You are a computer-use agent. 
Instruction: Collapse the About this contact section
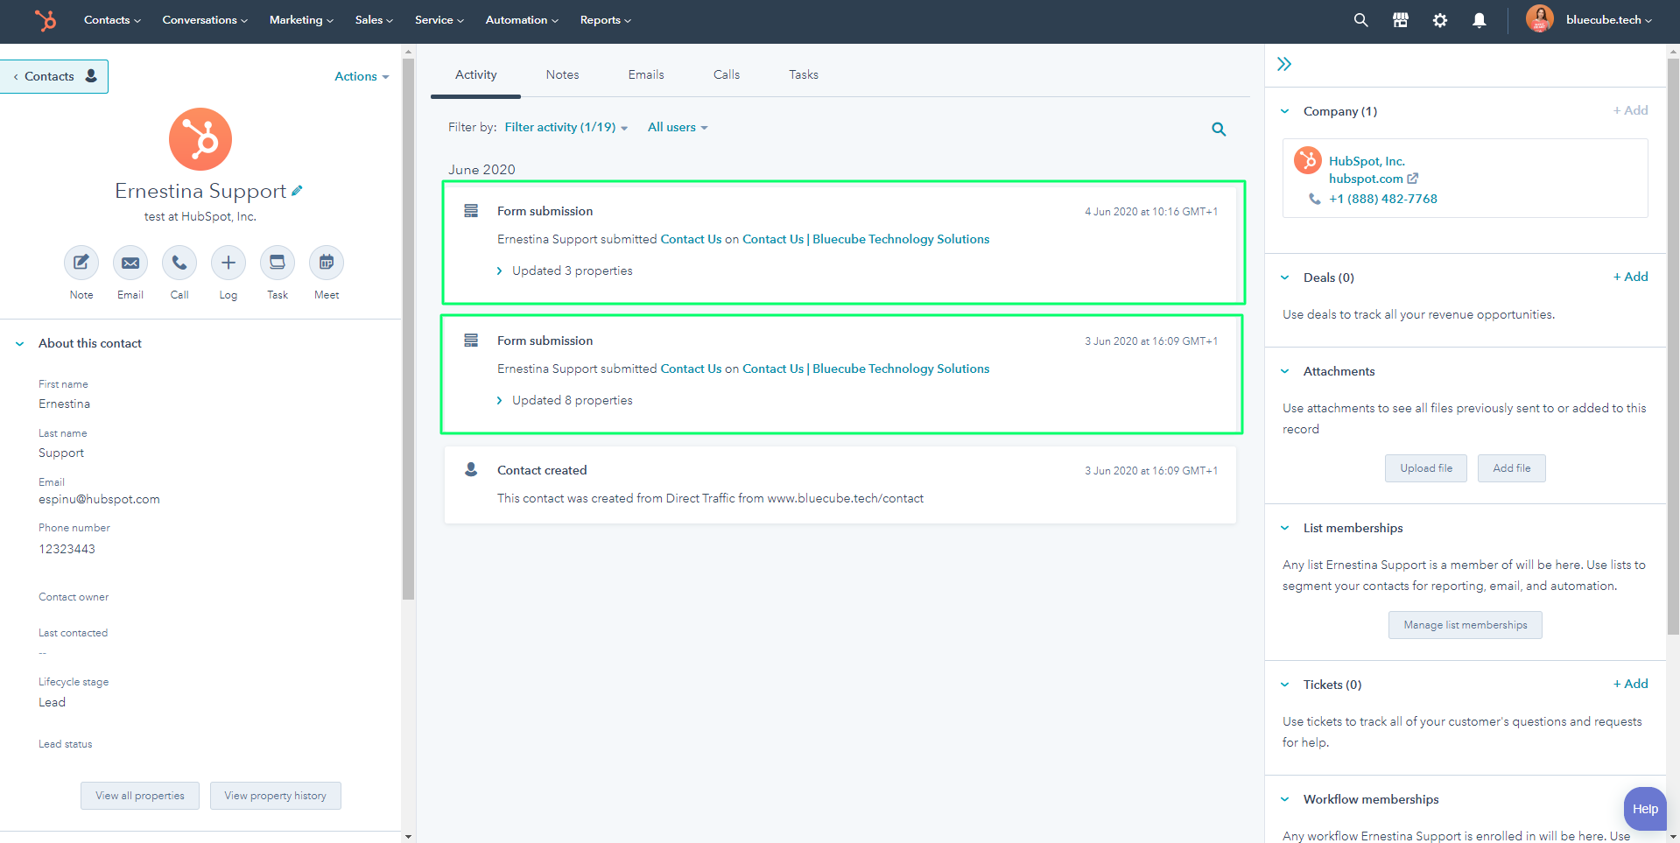[x=19, y=344]
